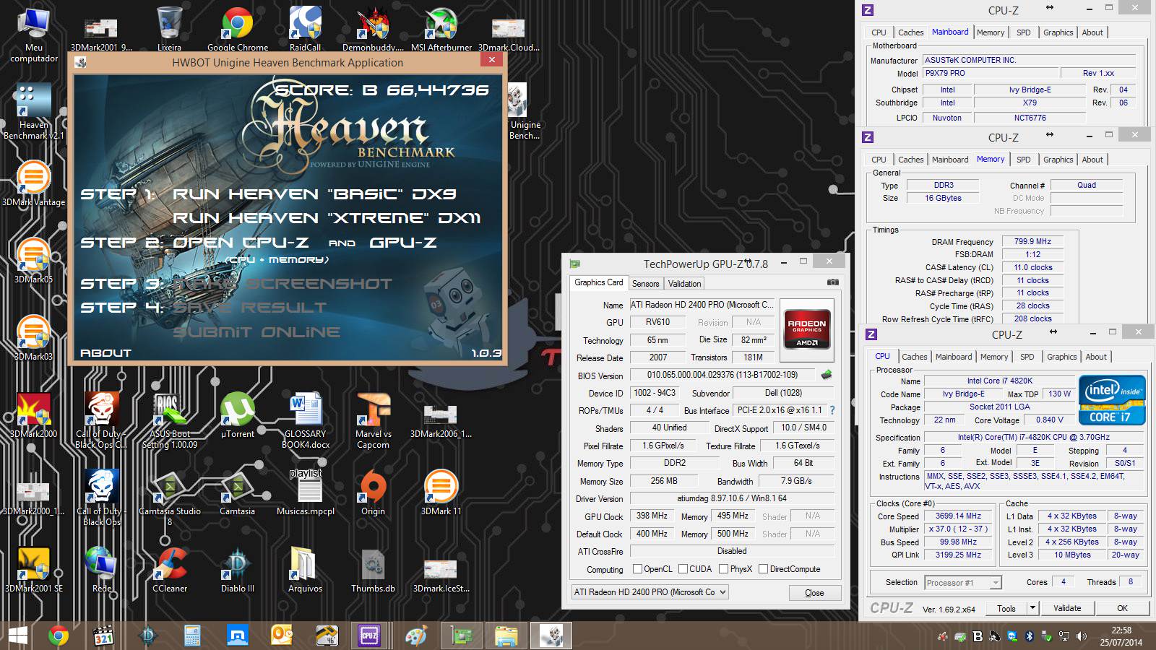Viewport: 1156px width, 650px height.
Task: Enable the DirectCompute checkbox in GPU-Z
Action: [764, 569]
